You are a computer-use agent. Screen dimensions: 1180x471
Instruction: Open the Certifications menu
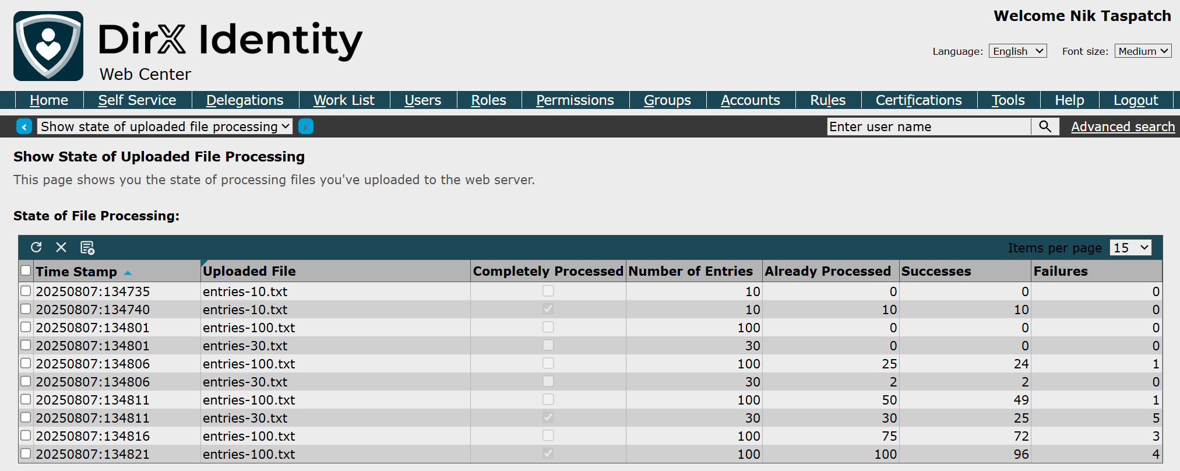918,100
